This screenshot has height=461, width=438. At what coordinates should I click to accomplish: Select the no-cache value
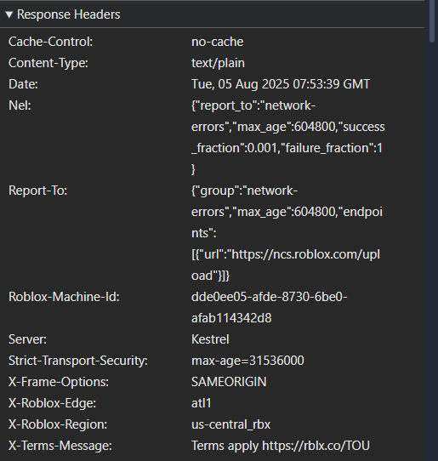click(217, 42)
